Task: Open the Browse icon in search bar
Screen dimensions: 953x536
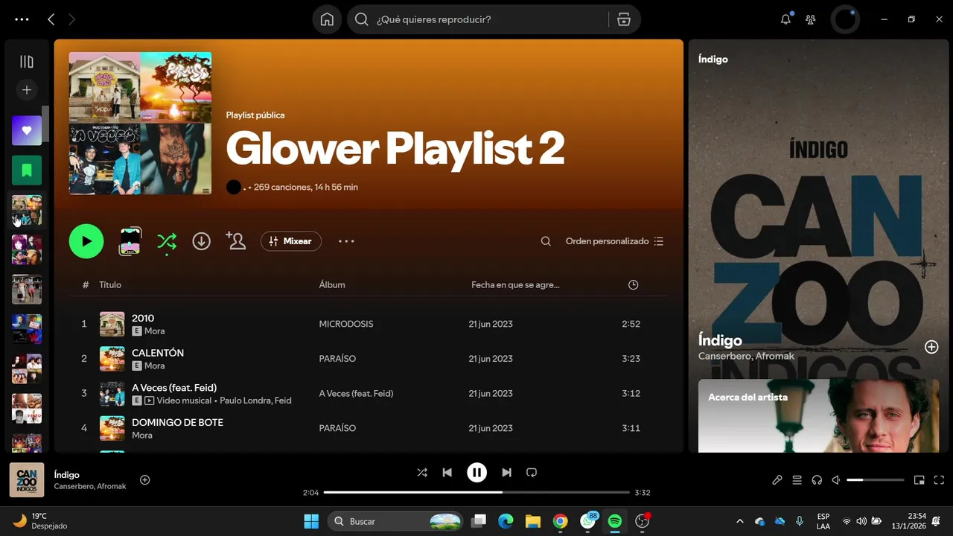Action: (624, 19)
